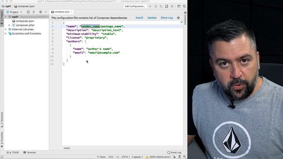Image resolution: width=283 pixels, height=159 pixels.
Task: Click the locate target icon in Project panel
Action: pos(28,12)
